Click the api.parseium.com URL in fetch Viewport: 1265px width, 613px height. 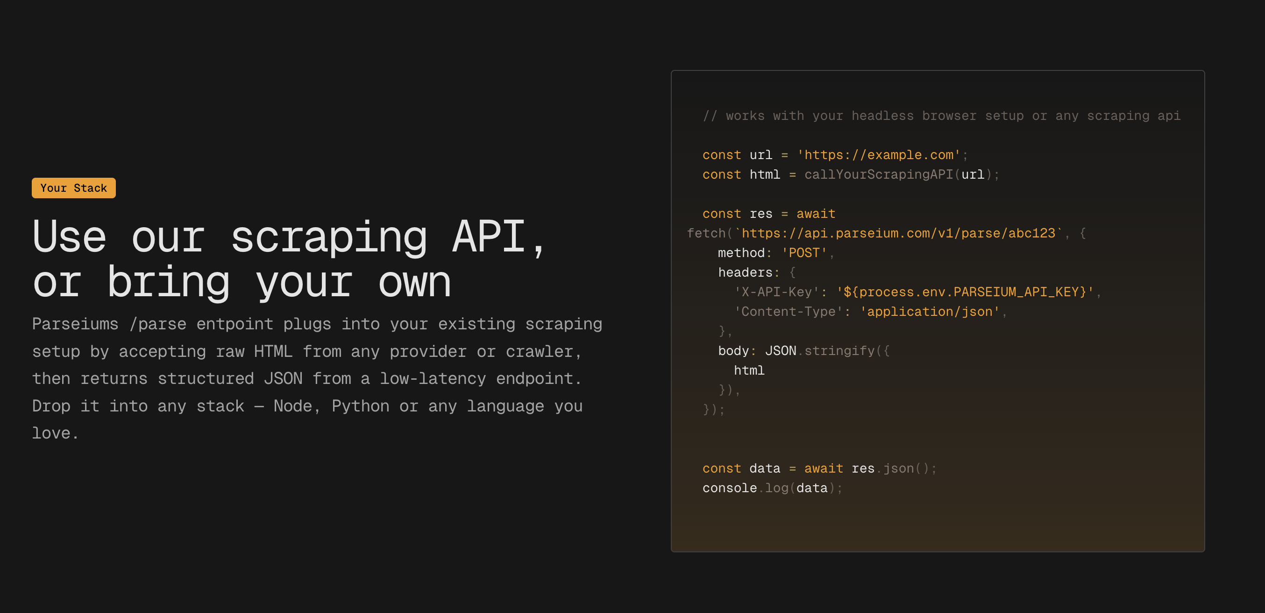(898, 233)
